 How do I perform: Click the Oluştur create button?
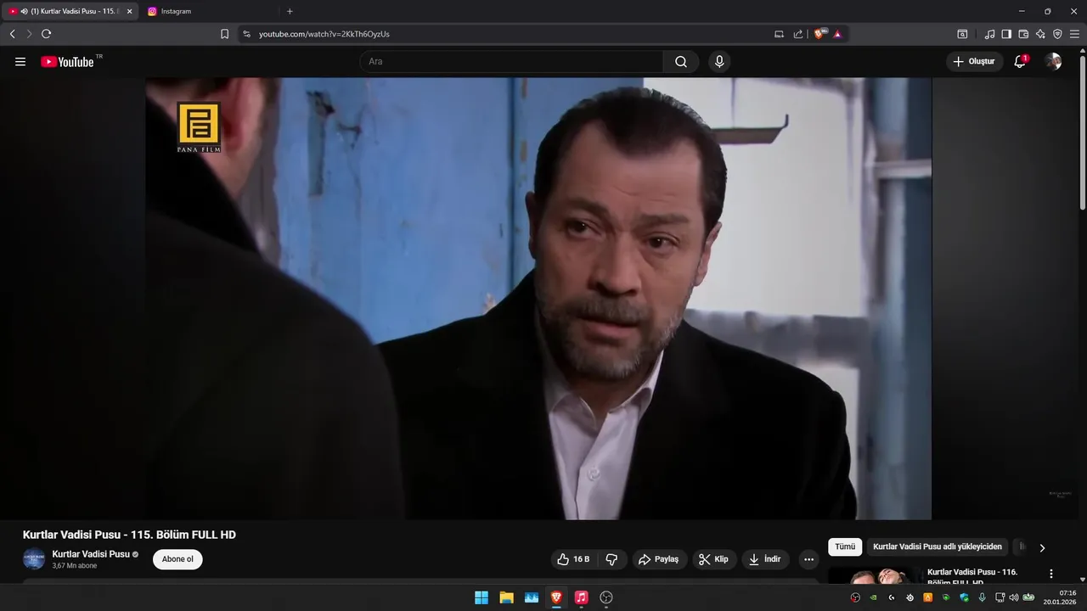[x=974, y=62]
